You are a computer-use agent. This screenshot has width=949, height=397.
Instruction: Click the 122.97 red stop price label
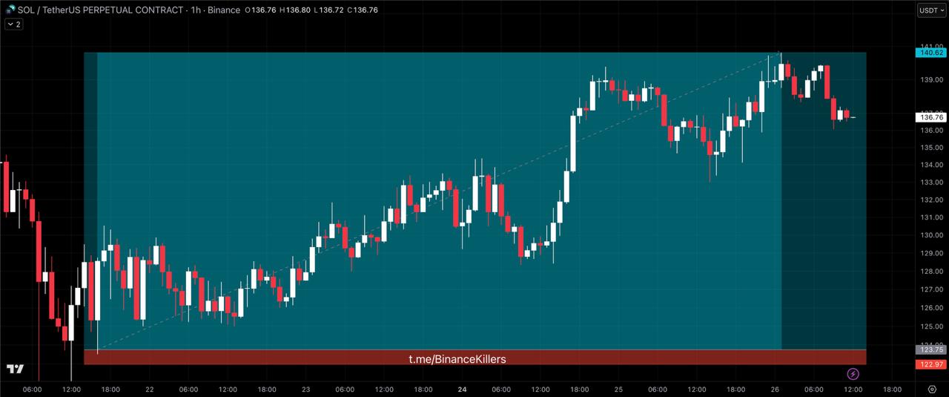(931, 364)
